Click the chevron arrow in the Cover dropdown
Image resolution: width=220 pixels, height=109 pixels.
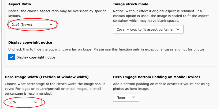(178, 30)
